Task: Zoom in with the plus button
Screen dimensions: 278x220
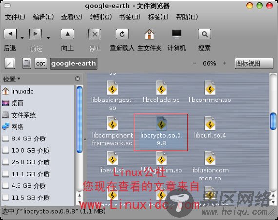Action: point(225,63)
